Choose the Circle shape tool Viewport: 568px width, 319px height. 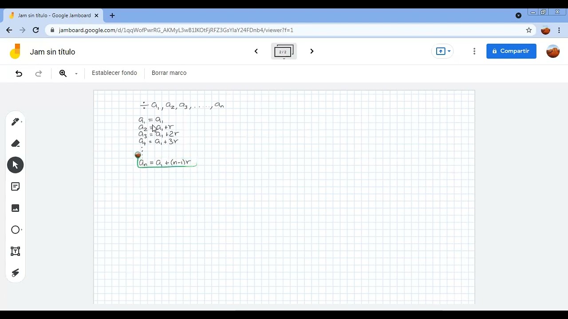16,230
